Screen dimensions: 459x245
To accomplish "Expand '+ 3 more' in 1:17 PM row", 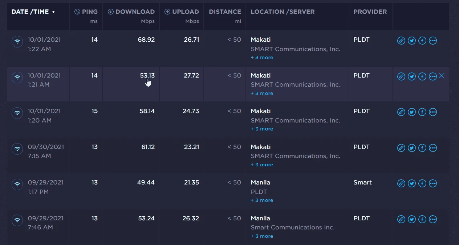I will (262, 200).
